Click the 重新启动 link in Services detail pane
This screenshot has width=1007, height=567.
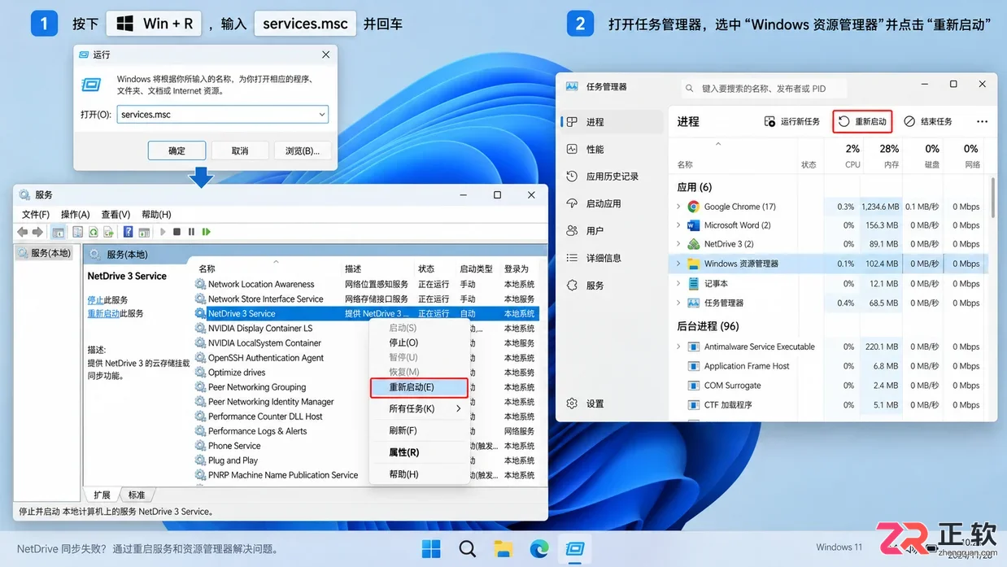click(x=103, y=313)
